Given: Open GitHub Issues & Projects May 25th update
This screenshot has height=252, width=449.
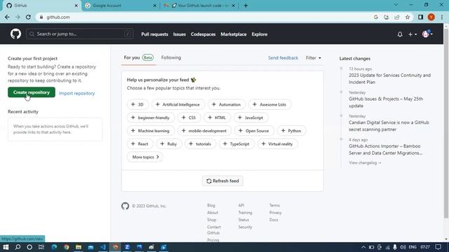Looking at the screenshot, I should 385,102.
